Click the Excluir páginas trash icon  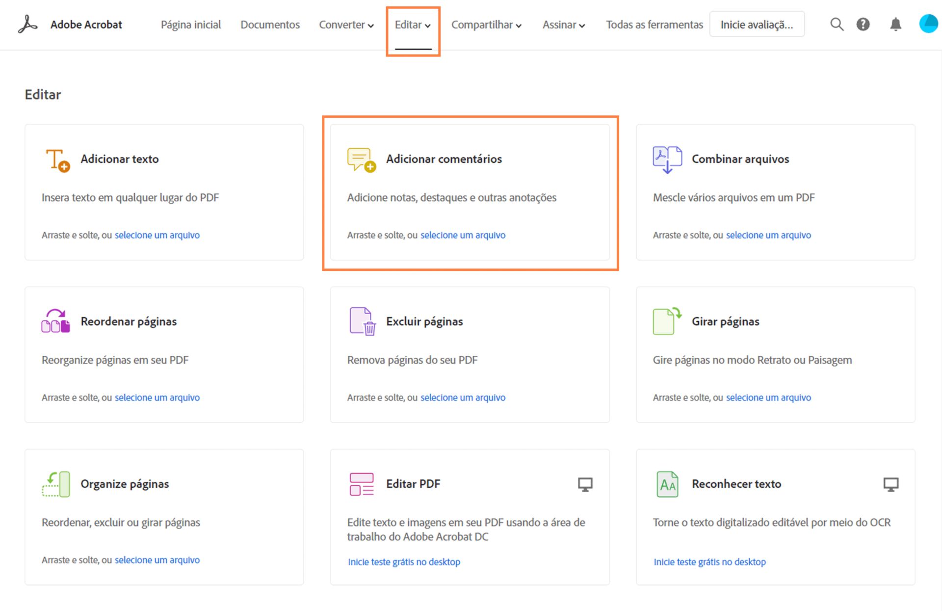pos(363,321)
